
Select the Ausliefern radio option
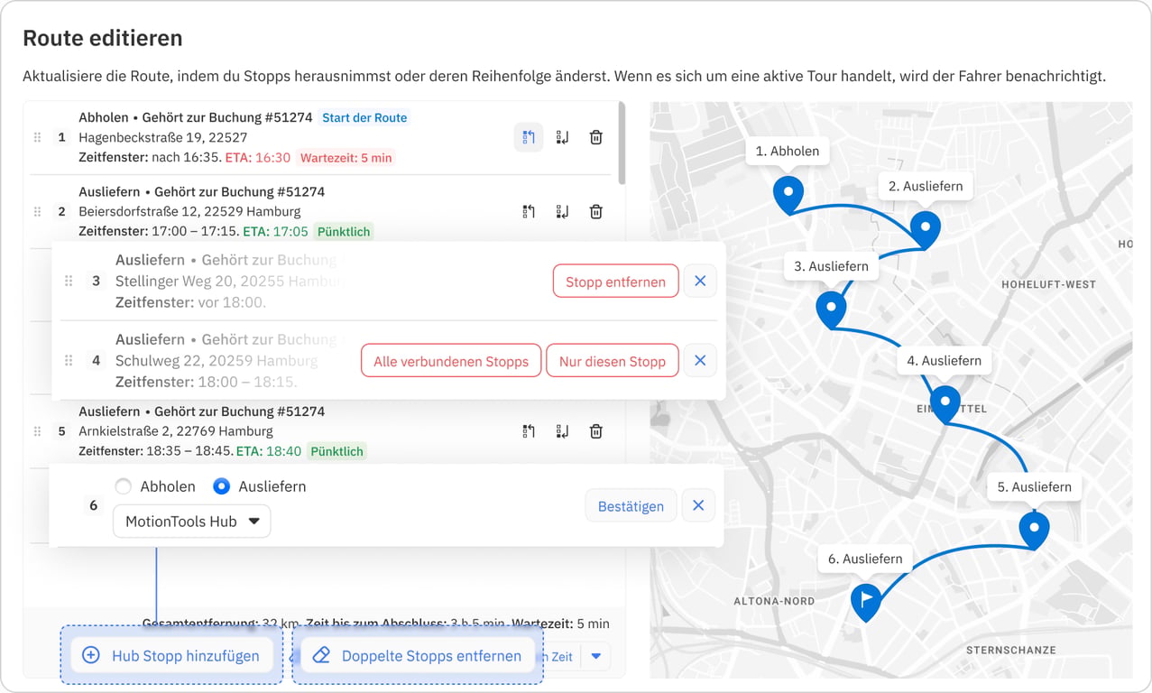tap(221, 486)
